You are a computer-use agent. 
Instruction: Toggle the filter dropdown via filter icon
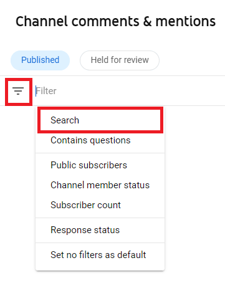click(x=18, y=91)
